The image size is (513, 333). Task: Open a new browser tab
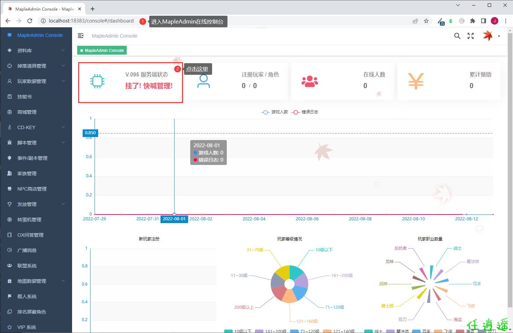coord(93,9)
